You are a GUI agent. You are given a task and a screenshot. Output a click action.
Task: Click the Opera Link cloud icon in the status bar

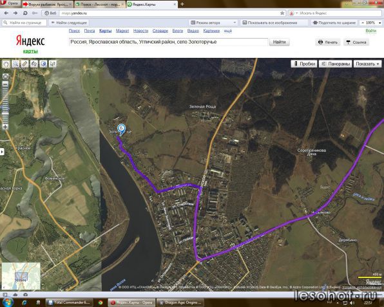click(15, 295)
